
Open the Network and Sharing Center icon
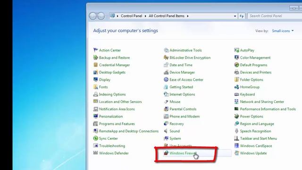pos(236,102)
